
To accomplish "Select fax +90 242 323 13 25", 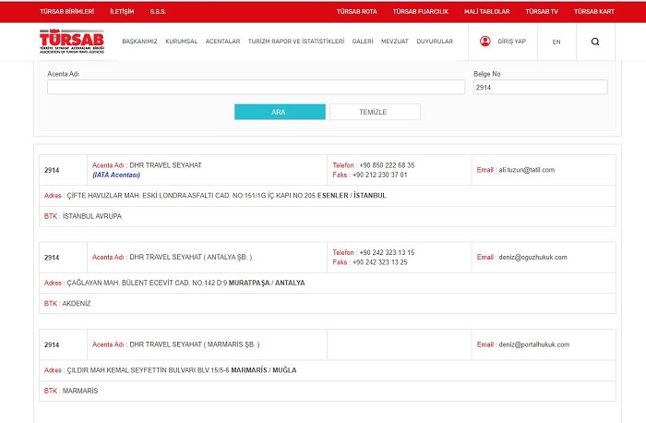I will pyautogui.click(x=379, y=262).
